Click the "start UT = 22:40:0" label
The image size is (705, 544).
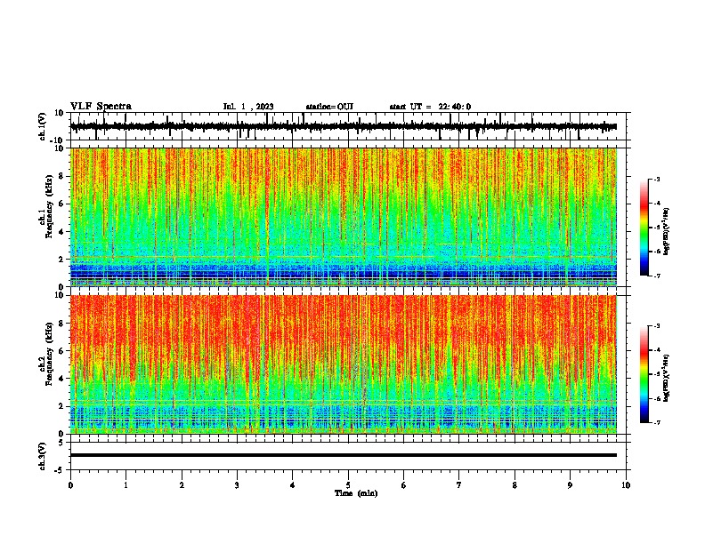point(430,107)
